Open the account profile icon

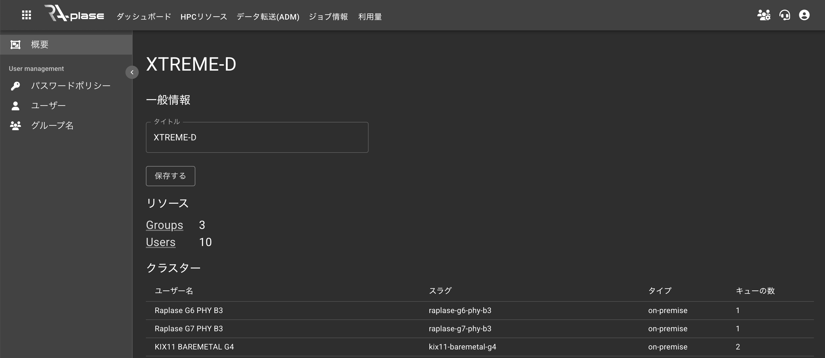coord(804,15)
